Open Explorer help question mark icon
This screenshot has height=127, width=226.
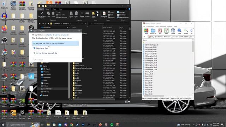point(129,9)
